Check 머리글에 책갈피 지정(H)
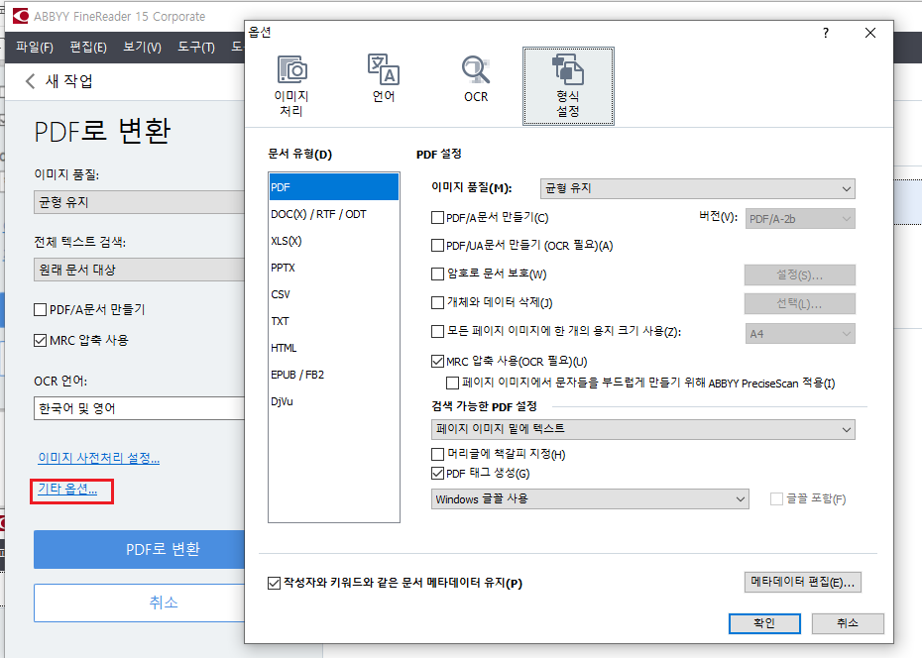 click(x=437, y=454)
